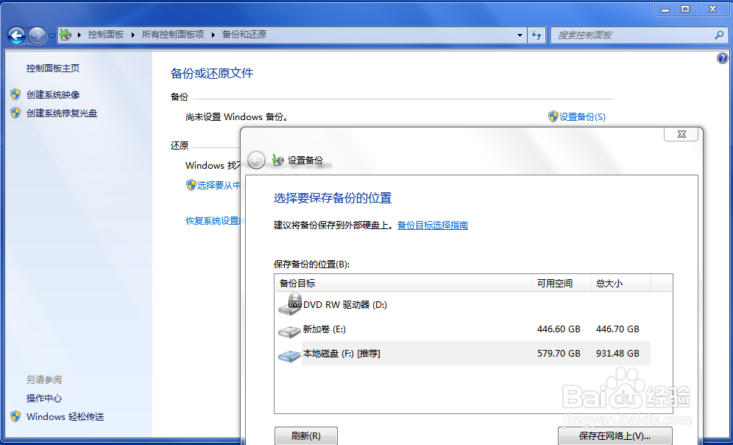Sort by 总大小 column header
The width and height of the screenshot is (733, 445).
621,283
